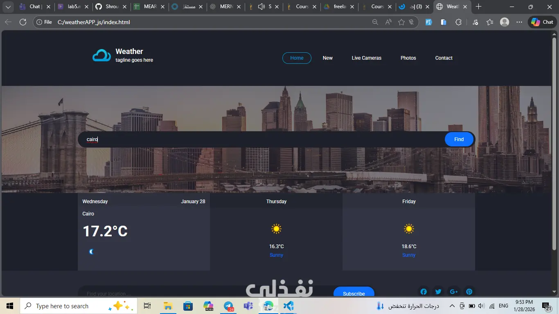Image resolution: width=559 pixels, height=314 pixels.
Task: Click the Thursday forecast heading
Action: pos(276,202)
